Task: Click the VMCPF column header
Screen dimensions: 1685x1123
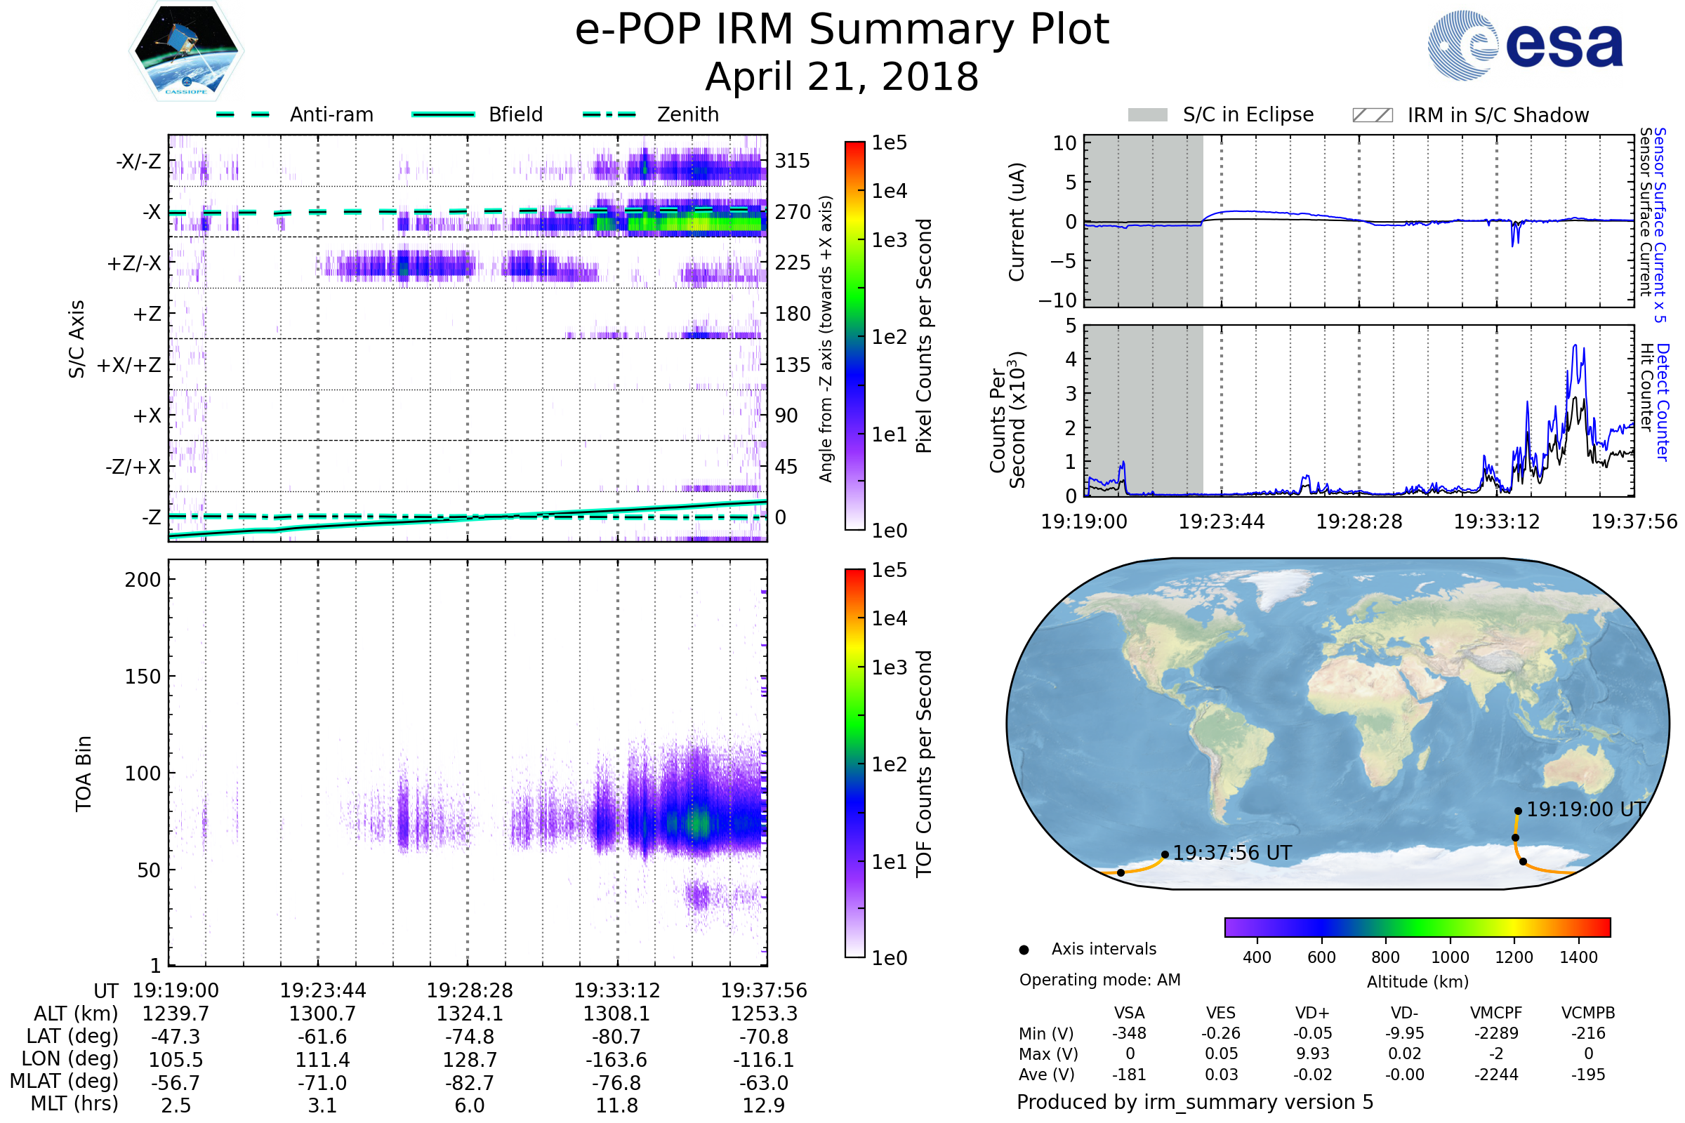Action: [1496, 1013]
